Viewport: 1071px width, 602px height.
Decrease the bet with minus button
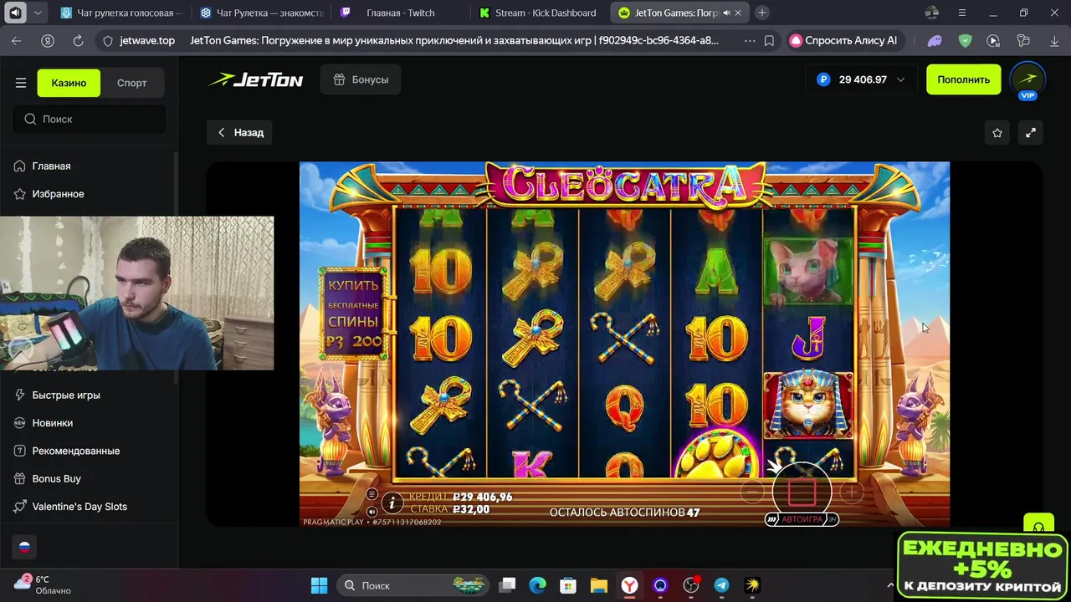click(x=752, y=493)
